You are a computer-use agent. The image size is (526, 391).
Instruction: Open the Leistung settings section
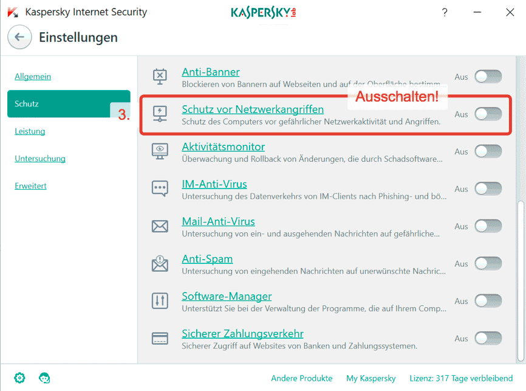point(30,131)
